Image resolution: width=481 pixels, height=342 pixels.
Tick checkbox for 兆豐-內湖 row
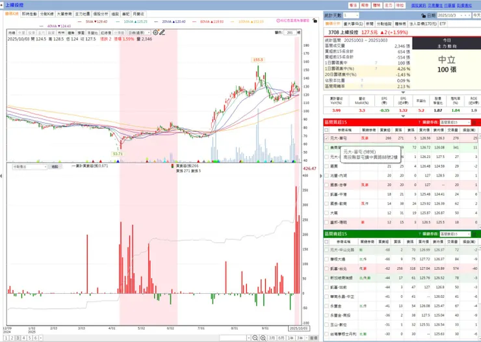click(326, 176)
